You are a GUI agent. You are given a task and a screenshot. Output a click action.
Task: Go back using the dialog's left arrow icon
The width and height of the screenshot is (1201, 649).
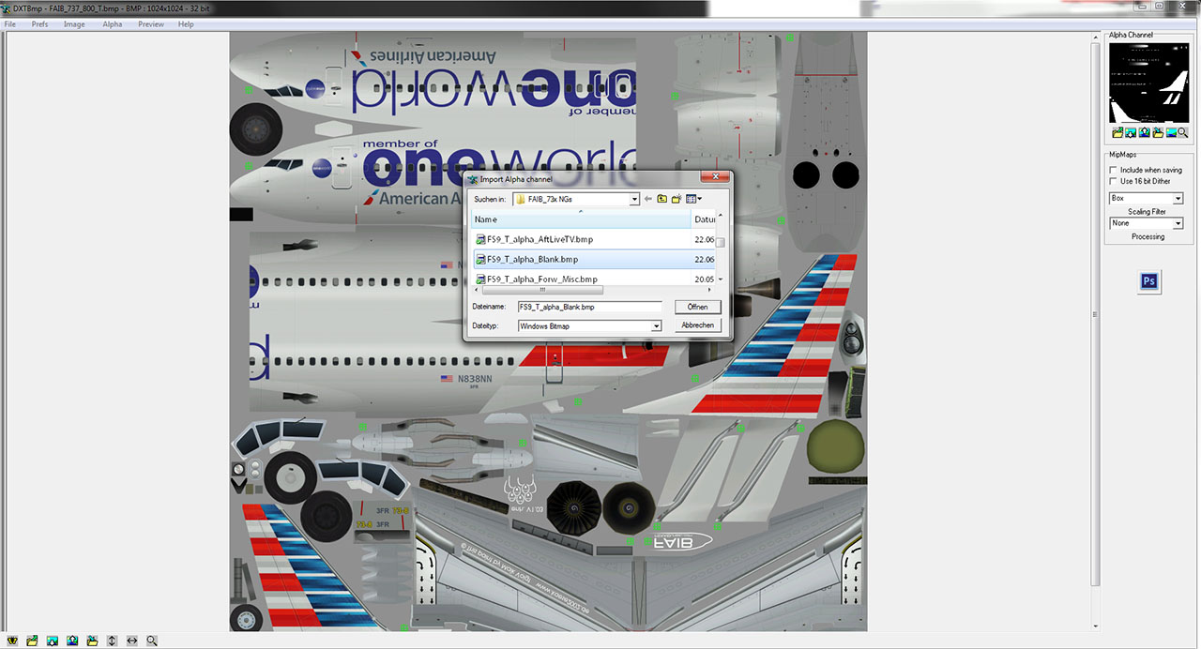coord(647,199)
